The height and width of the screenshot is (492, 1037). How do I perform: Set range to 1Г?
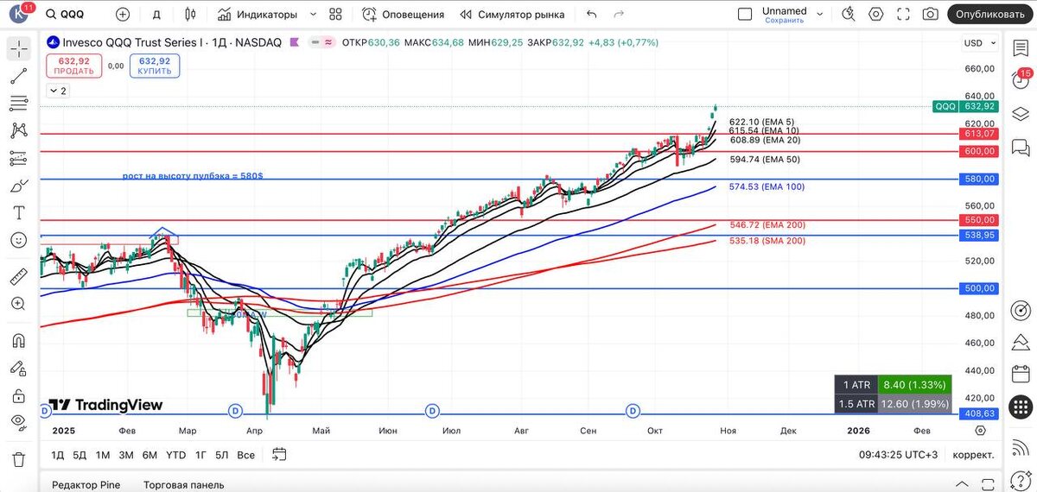[x=200, y=454]
